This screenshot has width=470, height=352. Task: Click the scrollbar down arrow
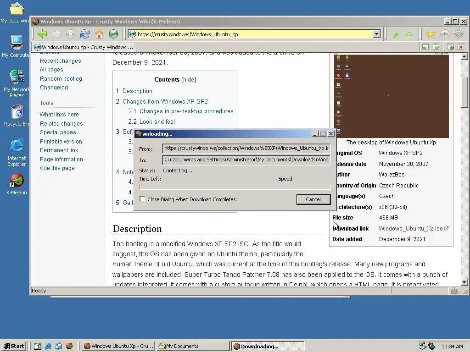click(x=464, y=282)
